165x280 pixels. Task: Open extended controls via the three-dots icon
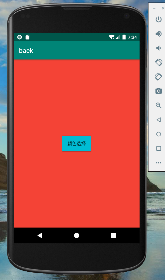pyautogui.click(x=158, y=163)
